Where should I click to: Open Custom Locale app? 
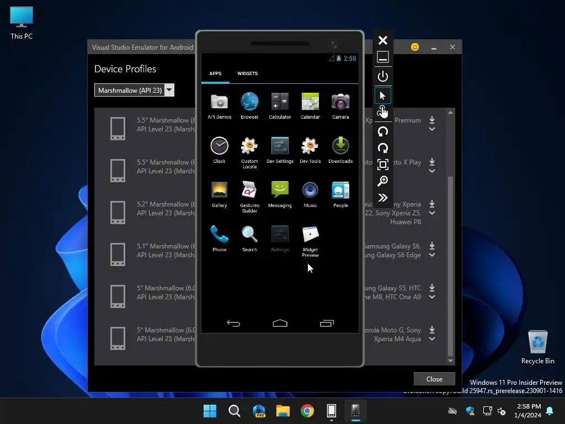click(249, 153)
